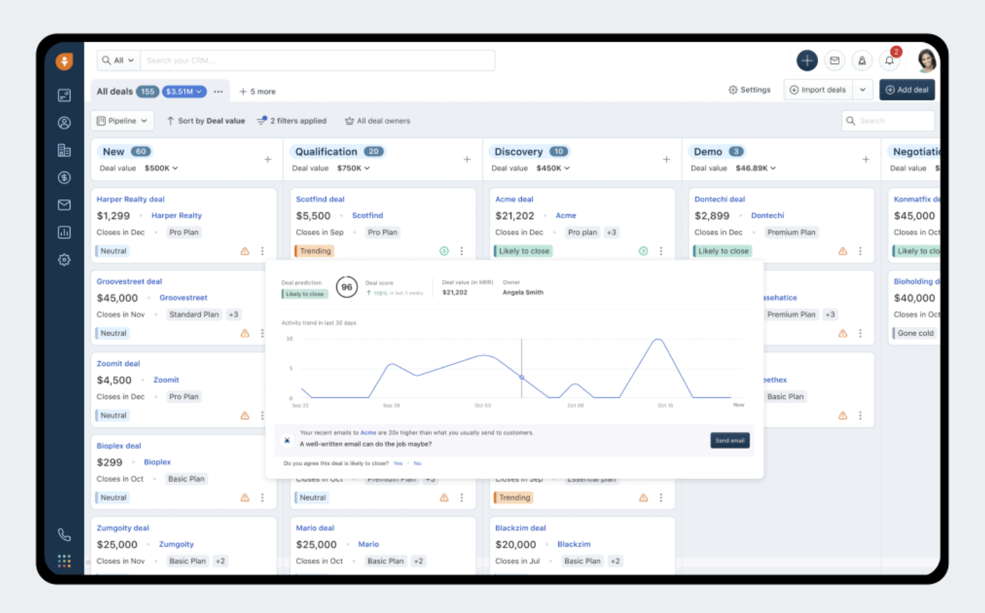
Task: Add a deal to the New stage
Action: 267,159
